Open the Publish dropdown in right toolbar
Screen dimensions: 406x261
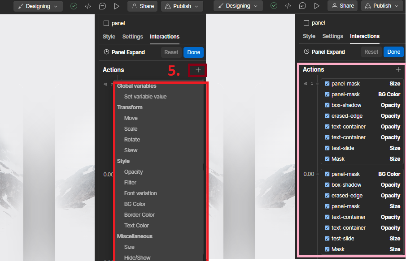tap(382, 6)
